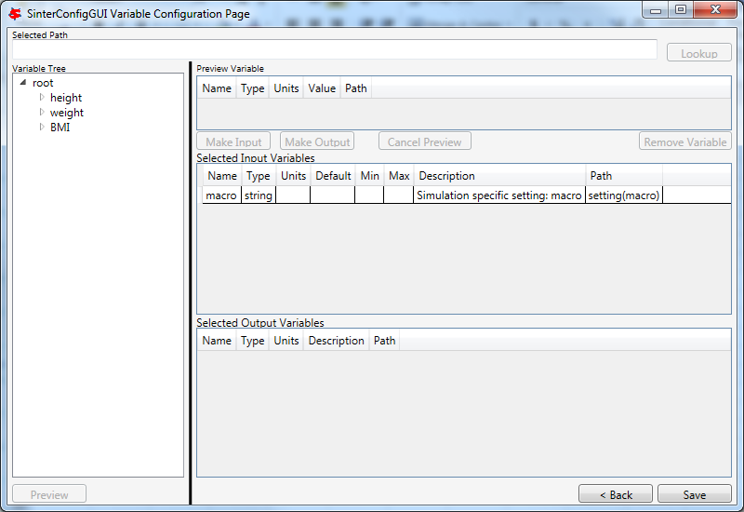The width and height of the screenshot is (744, 512).
Task: Click the setting(macro) path cell
Action: 623,195
